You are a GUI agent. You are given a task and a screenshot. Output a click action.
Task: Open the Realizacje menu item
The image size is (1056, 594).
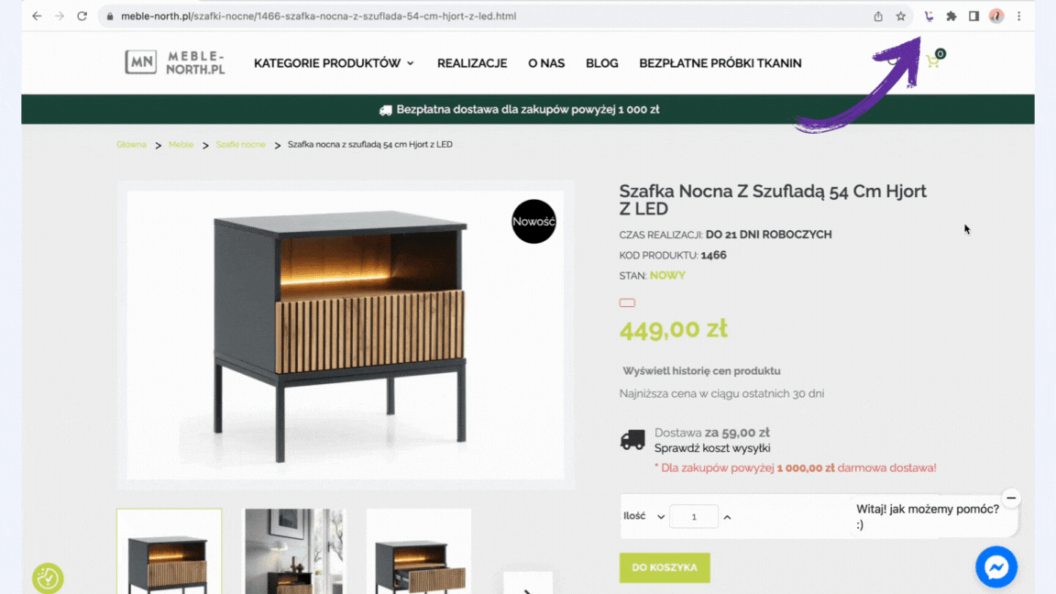coord(472,63)
